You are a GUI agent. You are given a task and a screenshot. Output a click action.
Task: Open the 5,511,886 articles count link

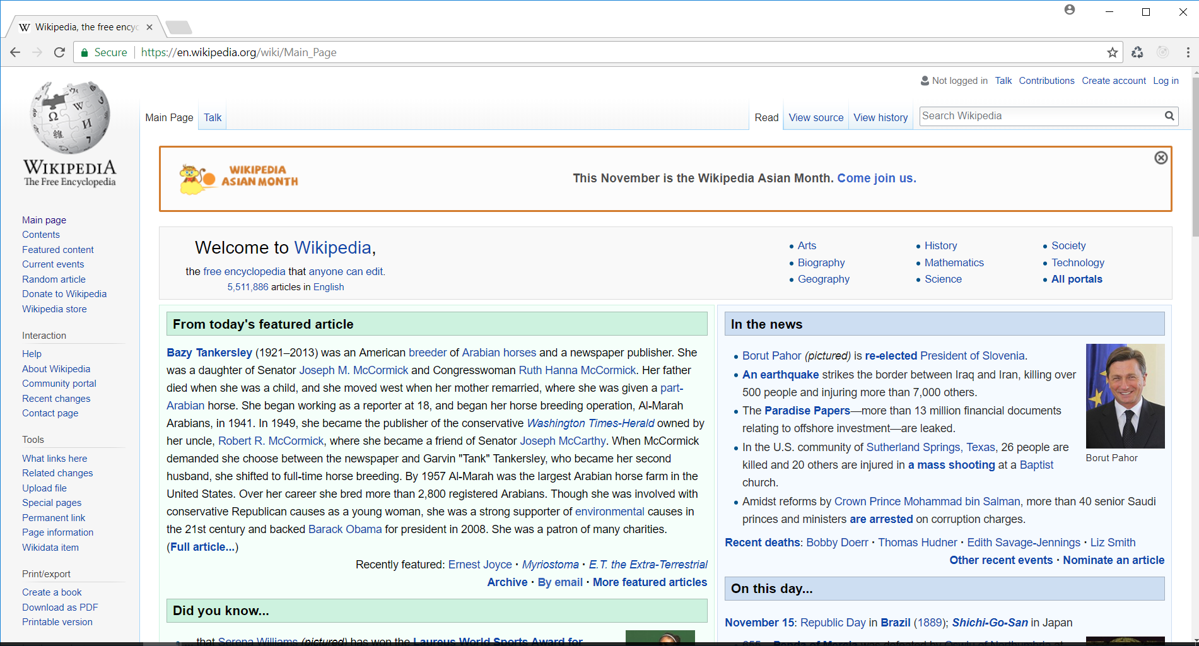pos(248,287)
